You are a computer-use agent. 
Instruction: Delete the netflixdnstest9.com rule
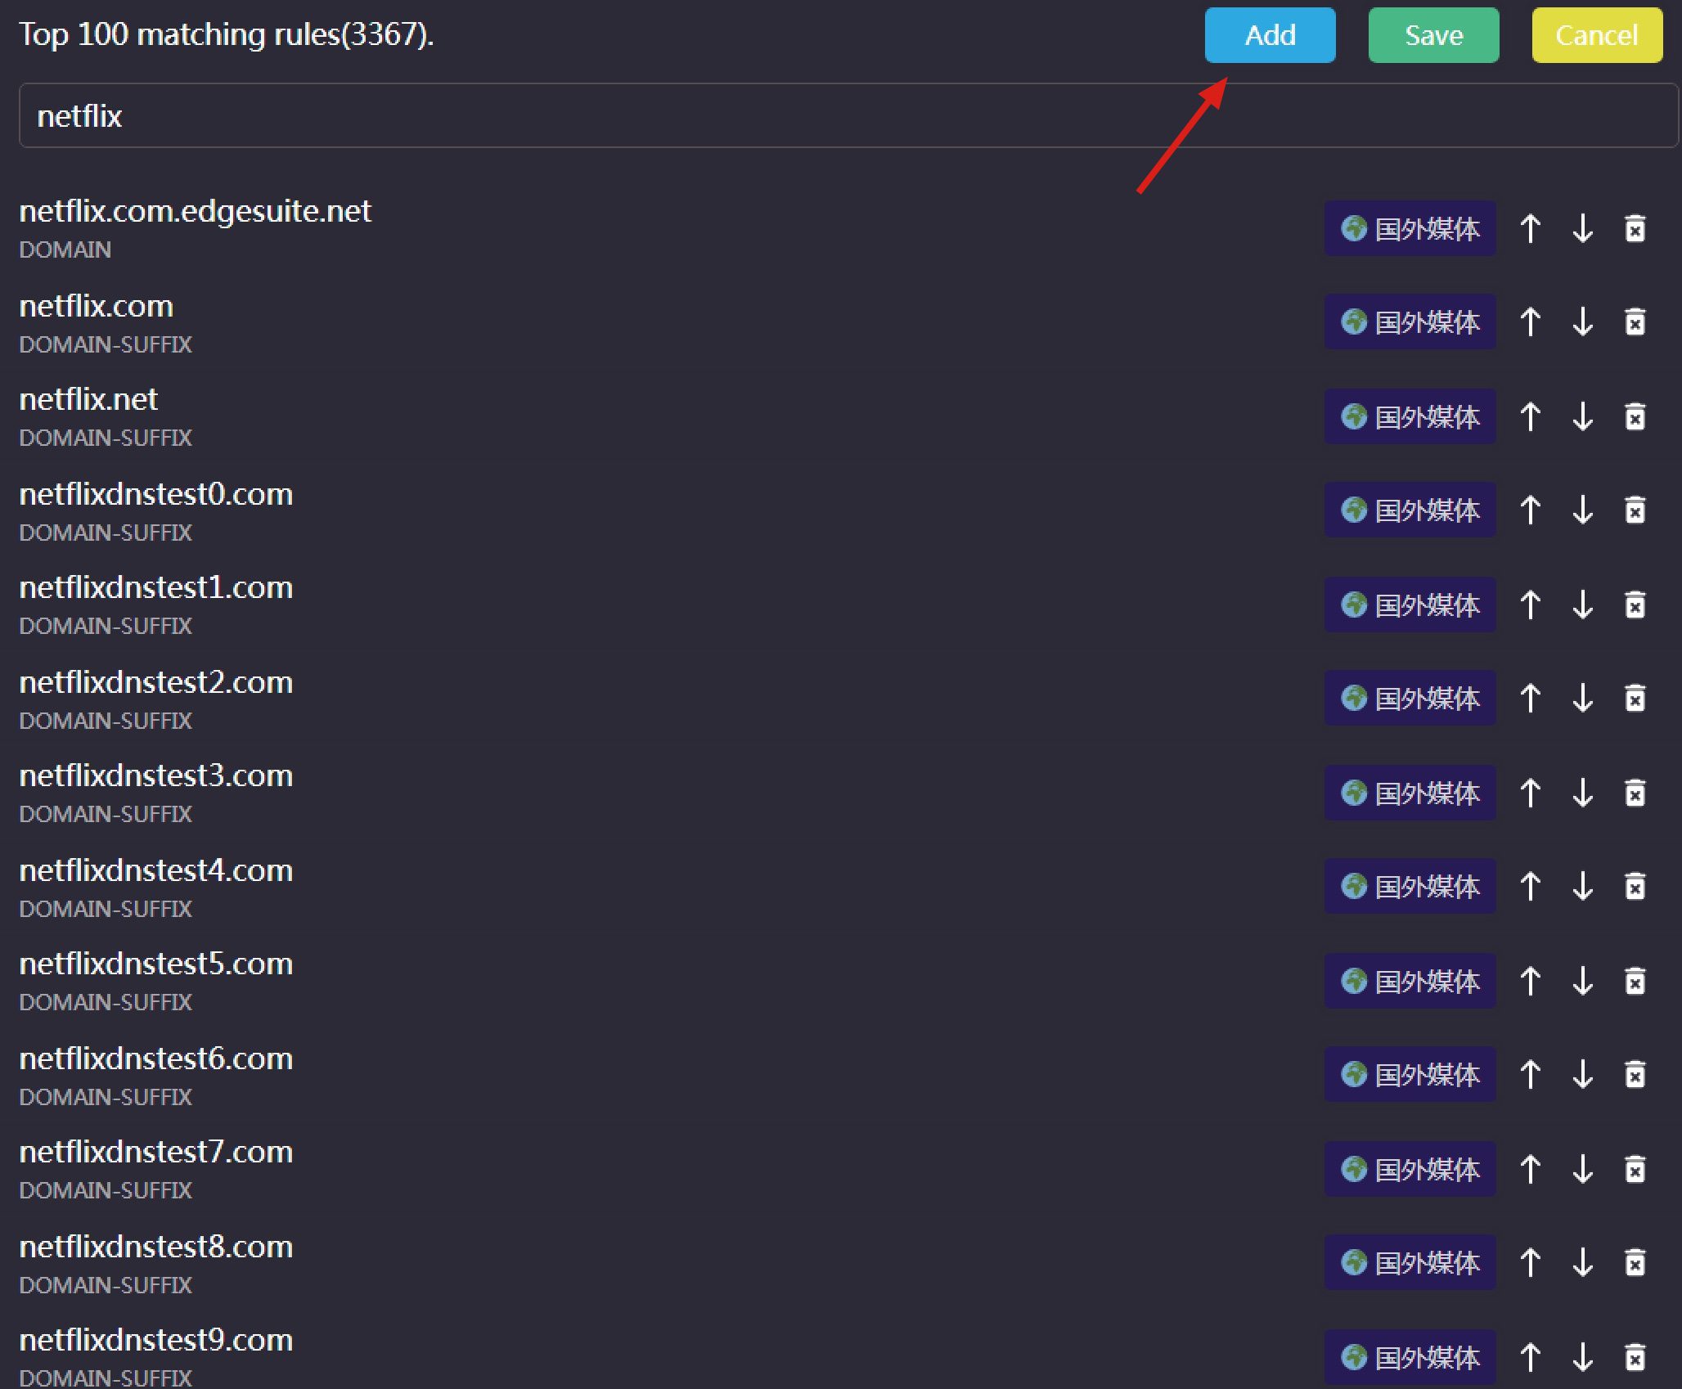click(1635, 1357)
